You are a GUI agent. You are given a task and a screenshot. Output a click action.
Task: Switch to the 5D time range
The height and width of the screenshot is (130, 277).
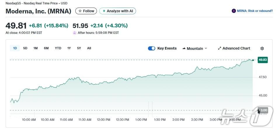pyautogui.click(x=25, y=48)
